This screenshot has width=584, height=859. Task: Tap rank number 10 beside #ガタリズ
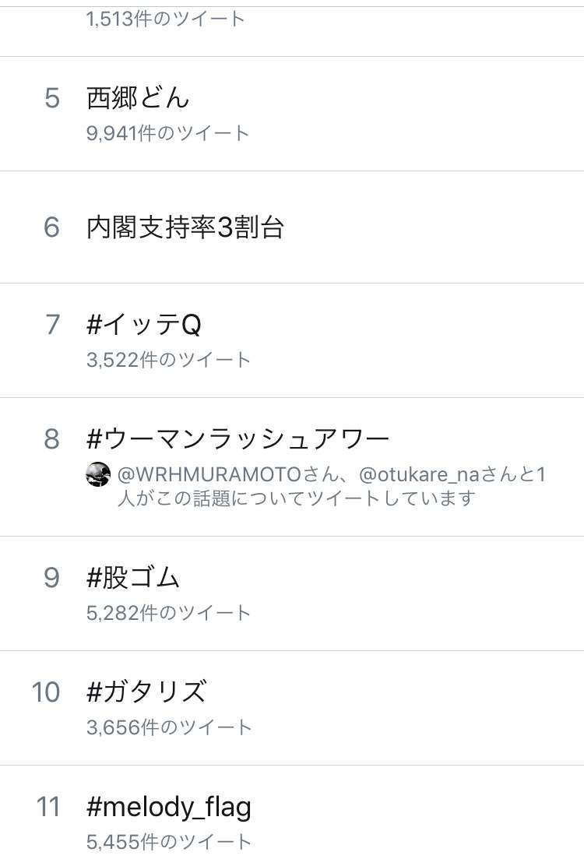tap(46, 692)
